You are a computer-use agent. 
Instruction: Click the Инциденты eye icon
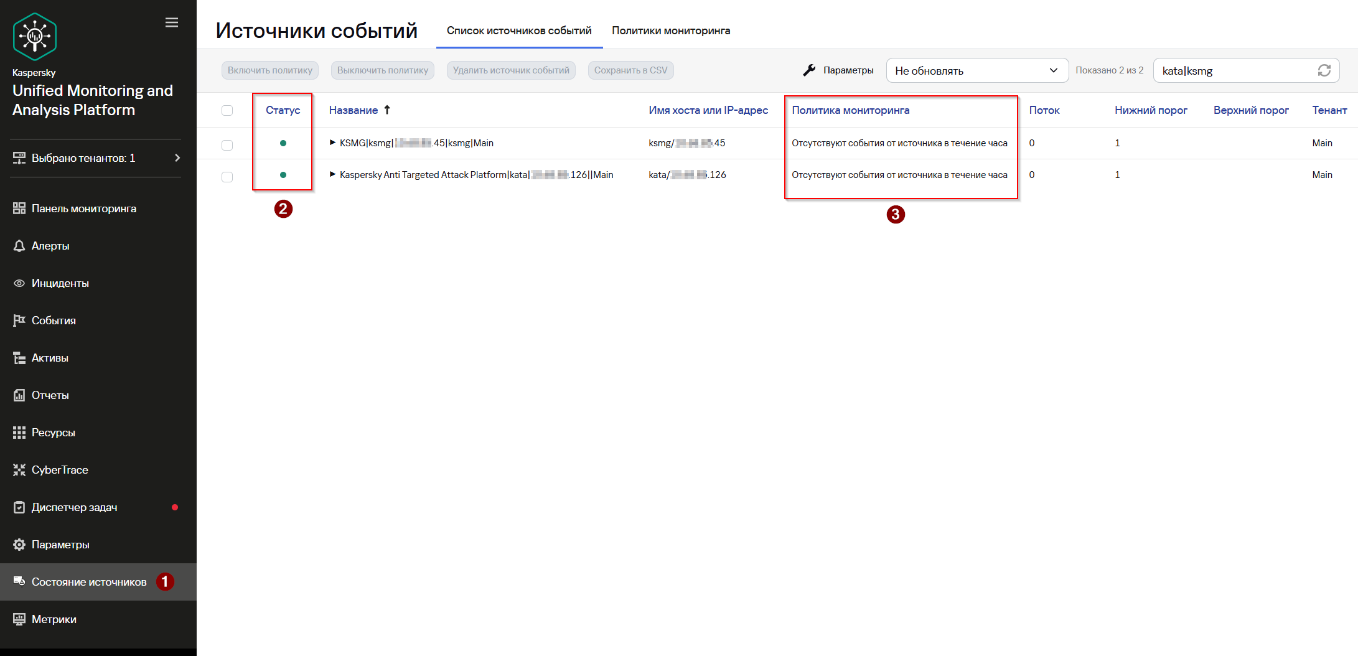19,283
